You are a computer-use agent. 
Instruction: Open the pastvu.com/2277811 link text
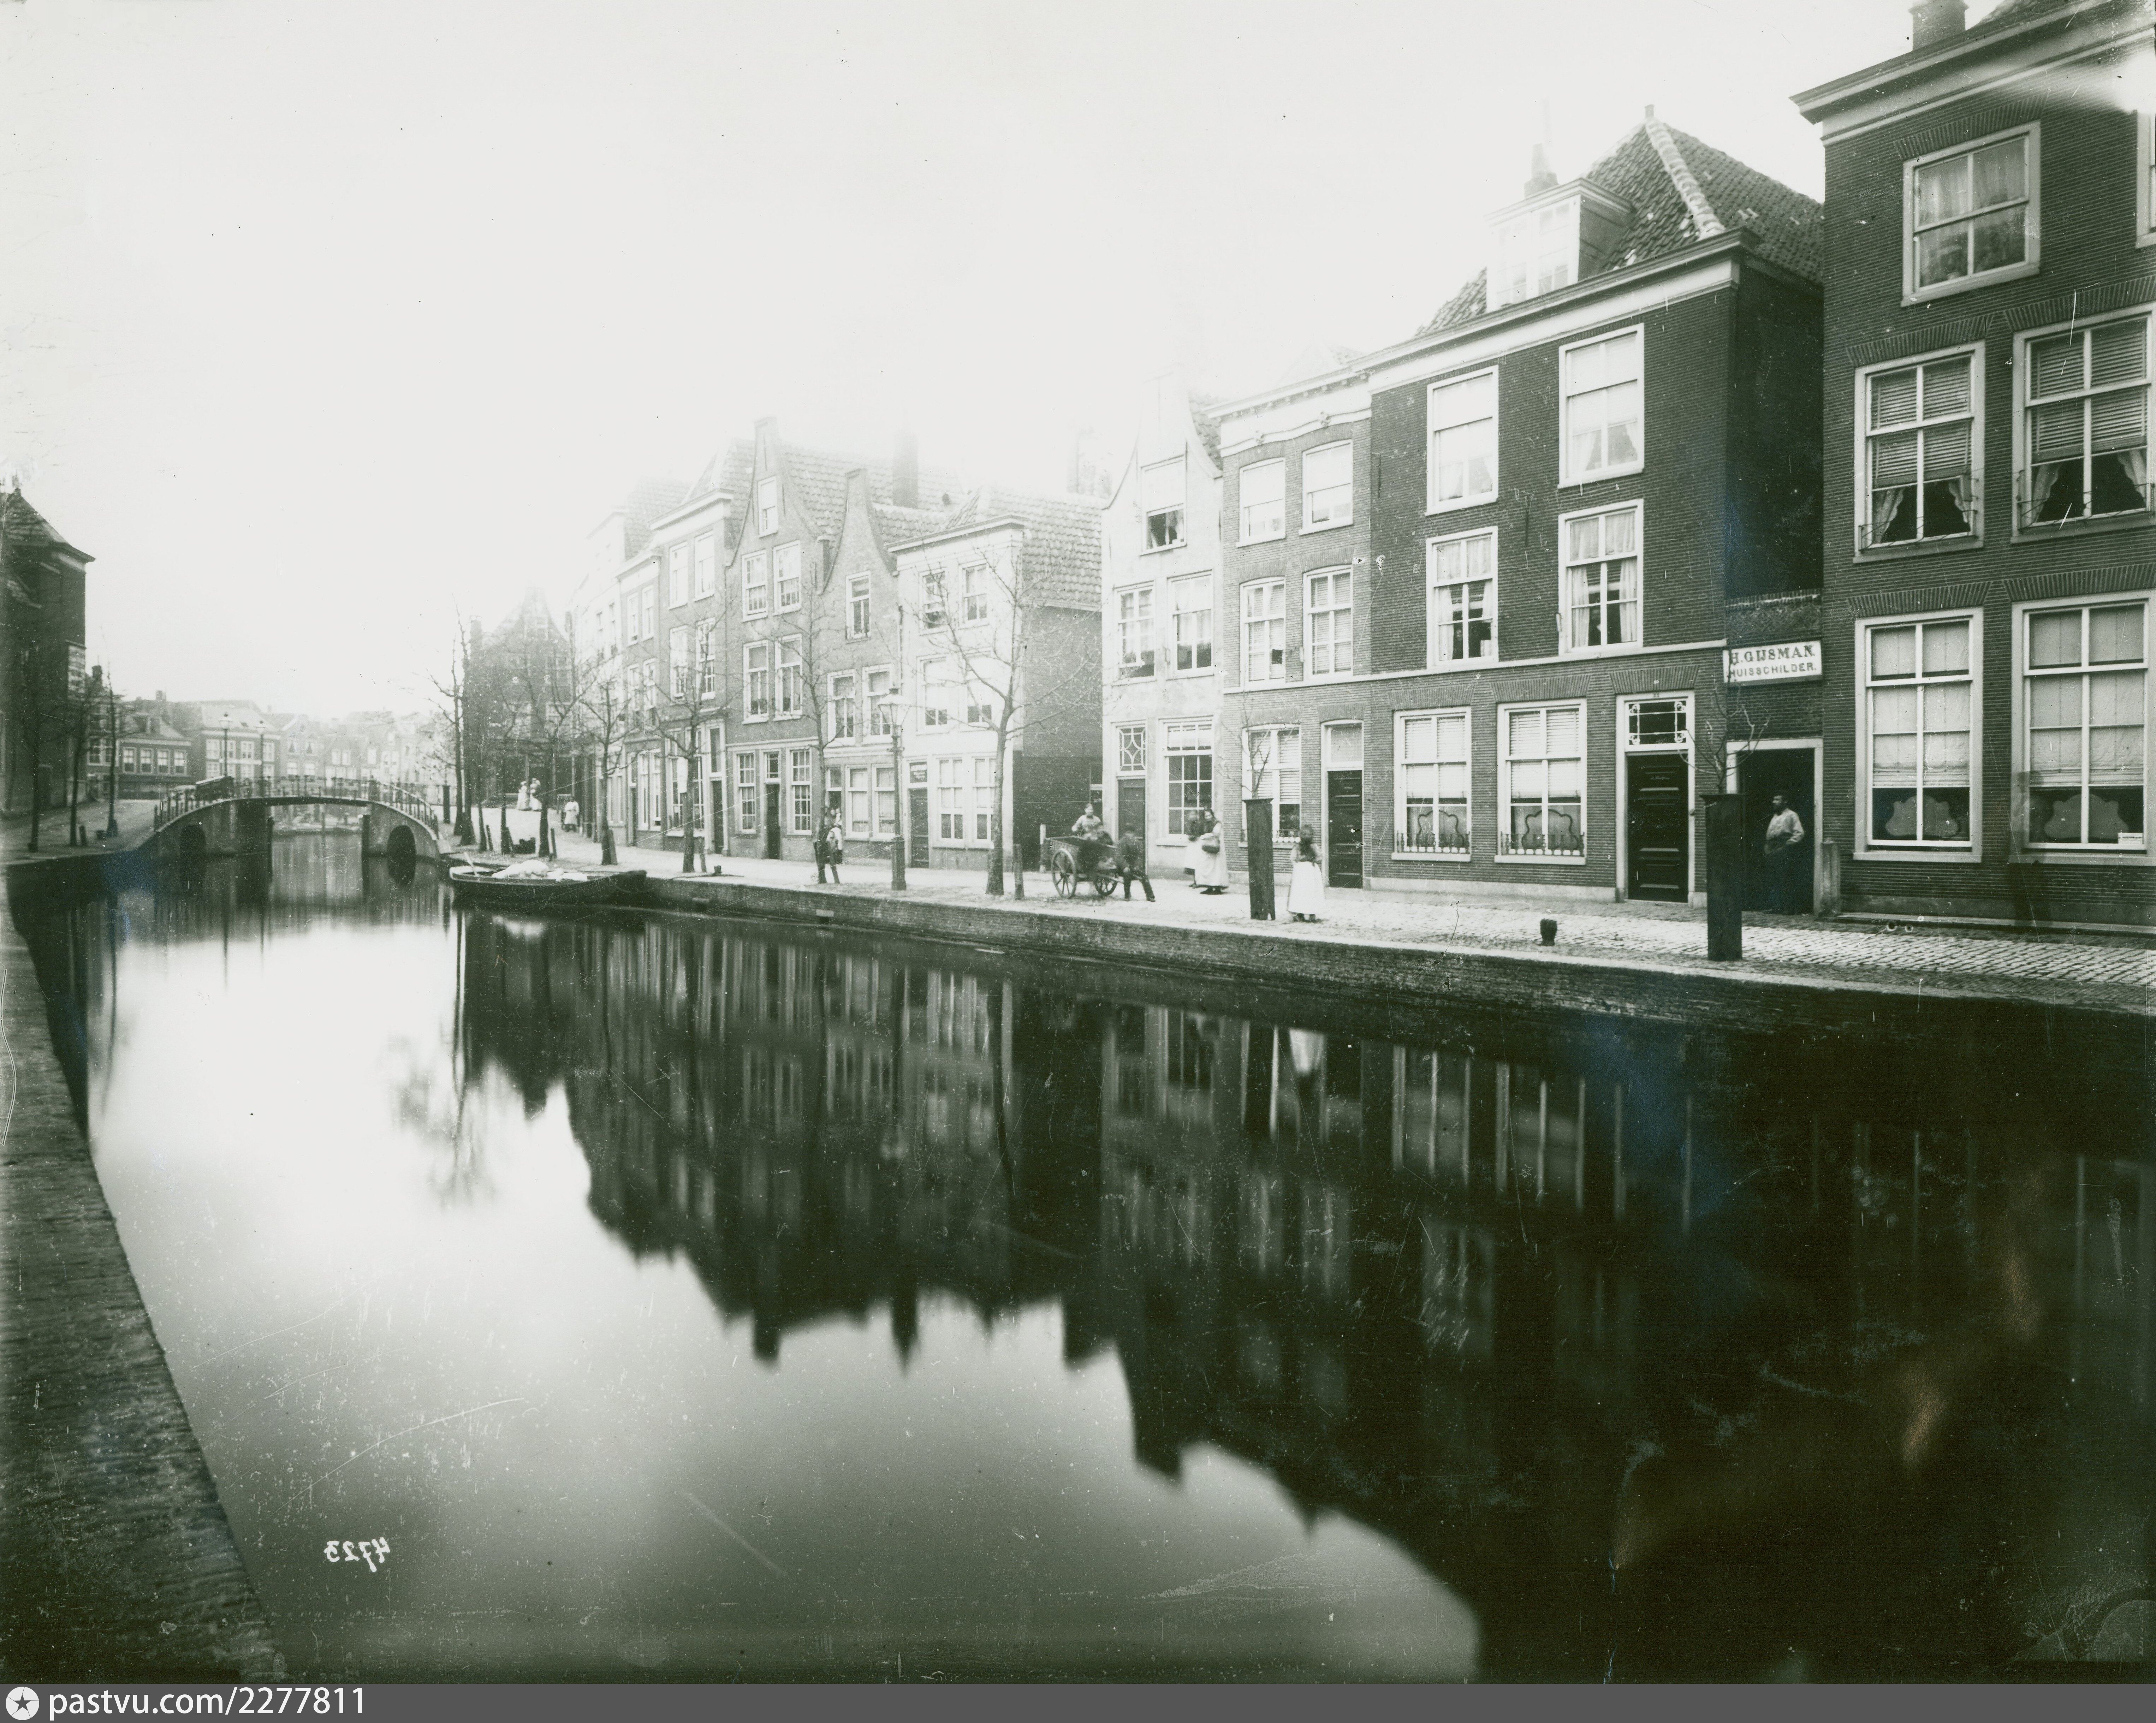[x=206, y=1702]
